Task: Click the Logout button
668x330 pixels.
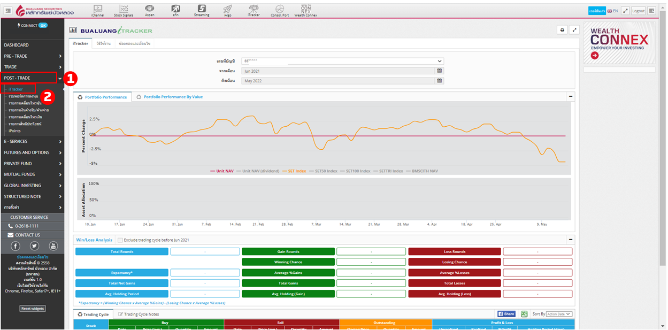Action: coord(639,11)
